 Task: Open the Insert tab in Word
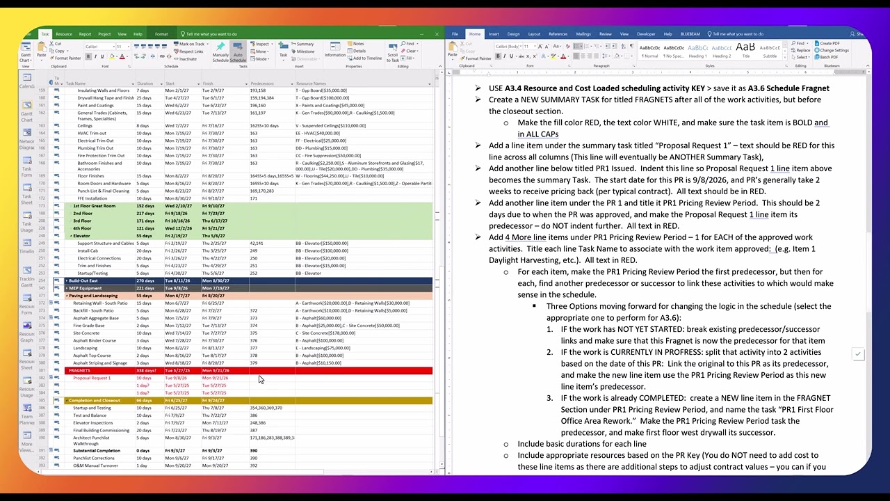point(494,33)
